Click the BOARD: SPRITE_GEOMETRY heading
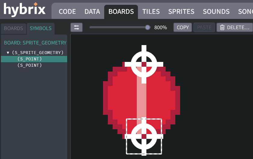Image resolution: width=253 pixels, height=159 pixels. (x=35, y=43)
